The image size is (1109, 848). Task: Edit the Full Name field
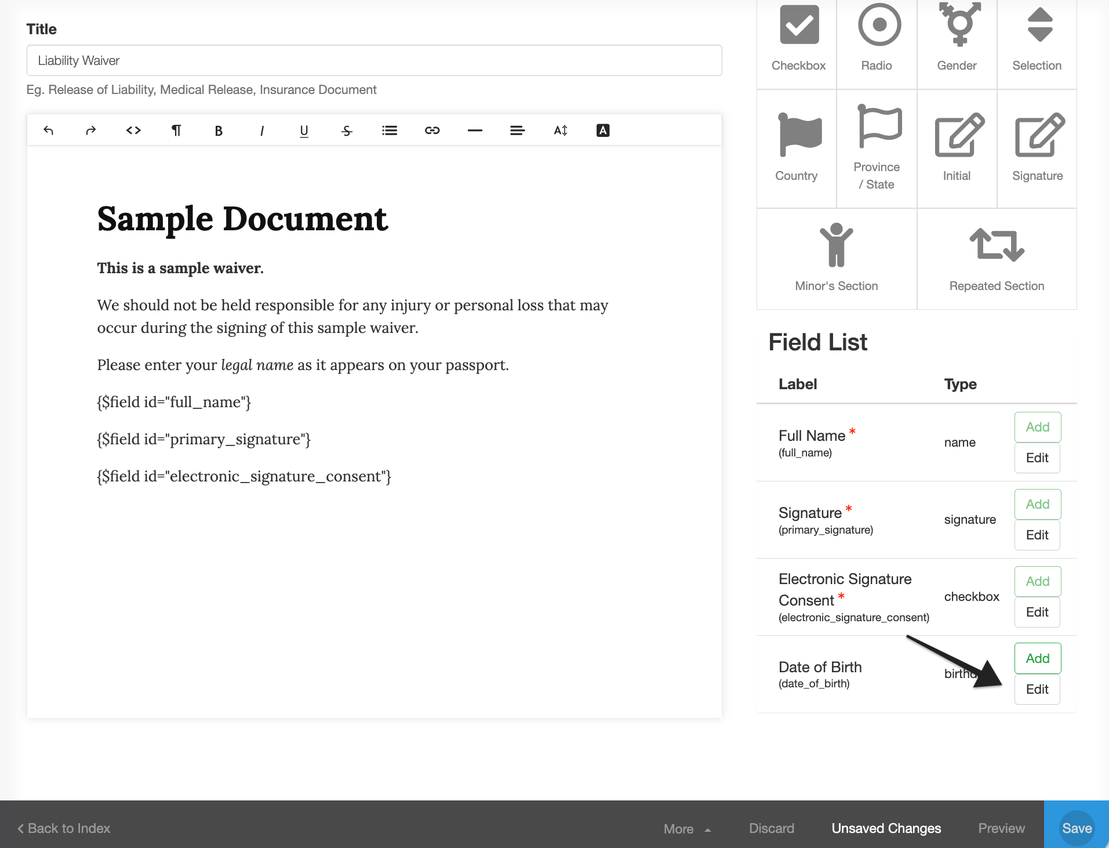click(1037, 458)
